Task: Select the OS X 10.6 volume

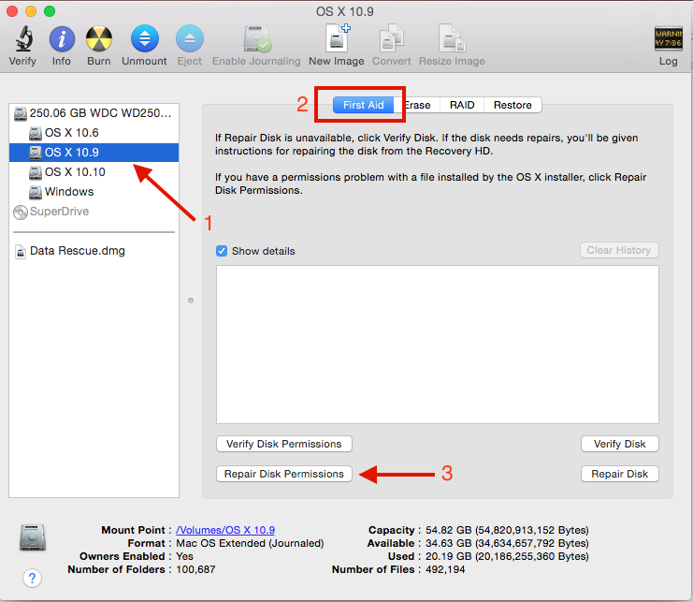Action: [x=94, y=133]
